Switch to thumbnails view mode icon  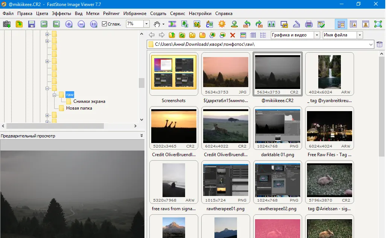(x=243, y=35)
